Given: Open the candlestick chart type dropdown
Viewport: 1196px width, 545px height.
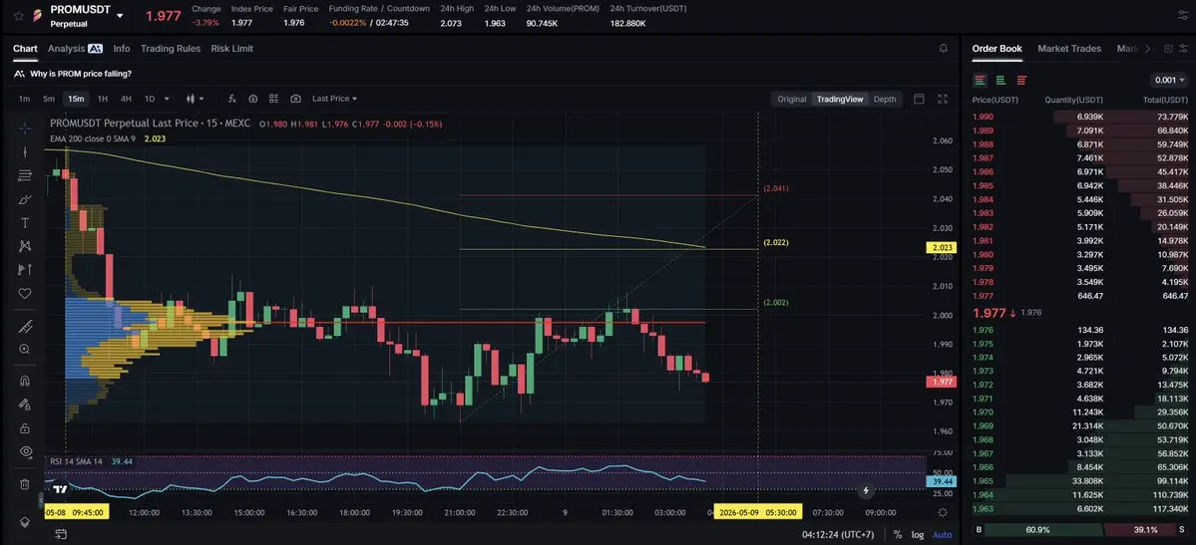Looking at the screenshot, I should [x=196, y=99].
